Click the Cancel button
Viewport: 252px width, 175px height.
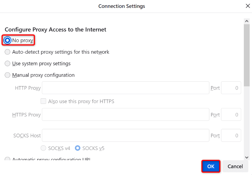(x=235, y=166)
